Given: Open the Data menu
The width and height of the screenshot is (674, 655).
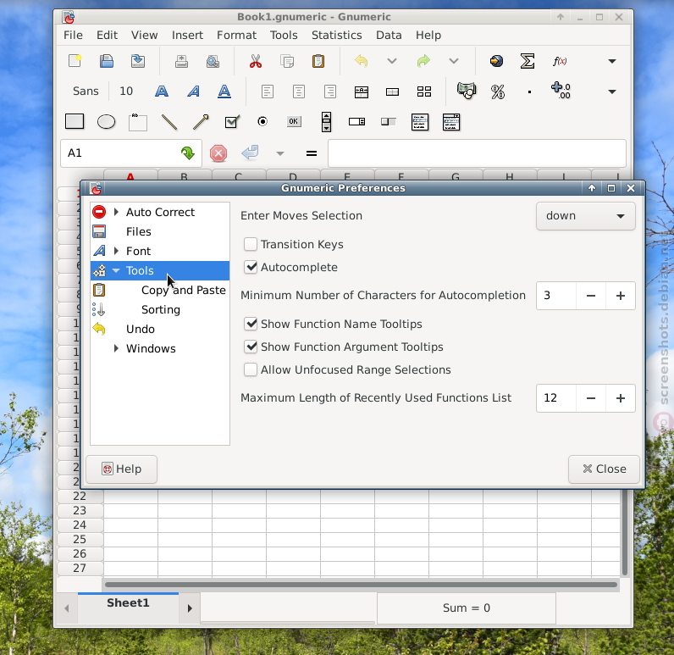Looking at the screenshot, I should [389, 36].
